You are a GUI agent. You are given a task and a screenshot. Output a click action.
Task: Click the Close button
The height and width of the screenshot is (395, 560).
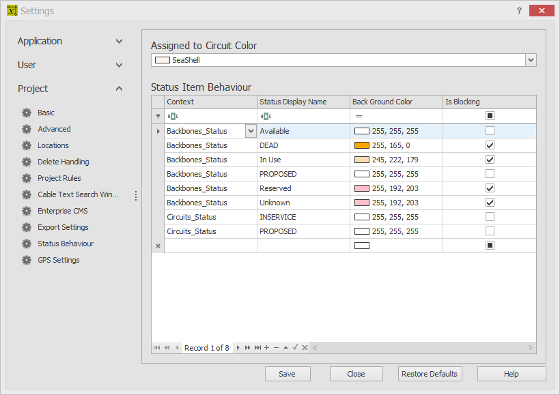click(356, 374)
